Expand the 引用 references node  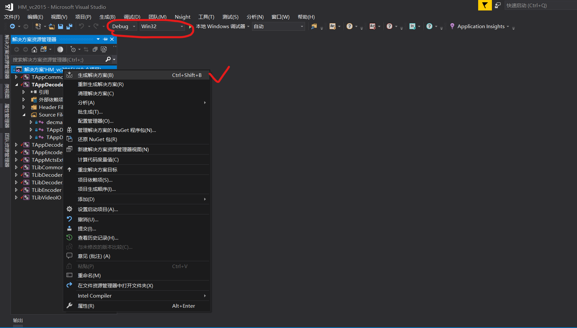point(24,92)
